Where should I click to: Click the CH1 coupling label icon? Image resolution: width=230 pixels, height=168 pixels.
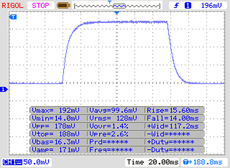click(x=13, y=162)
